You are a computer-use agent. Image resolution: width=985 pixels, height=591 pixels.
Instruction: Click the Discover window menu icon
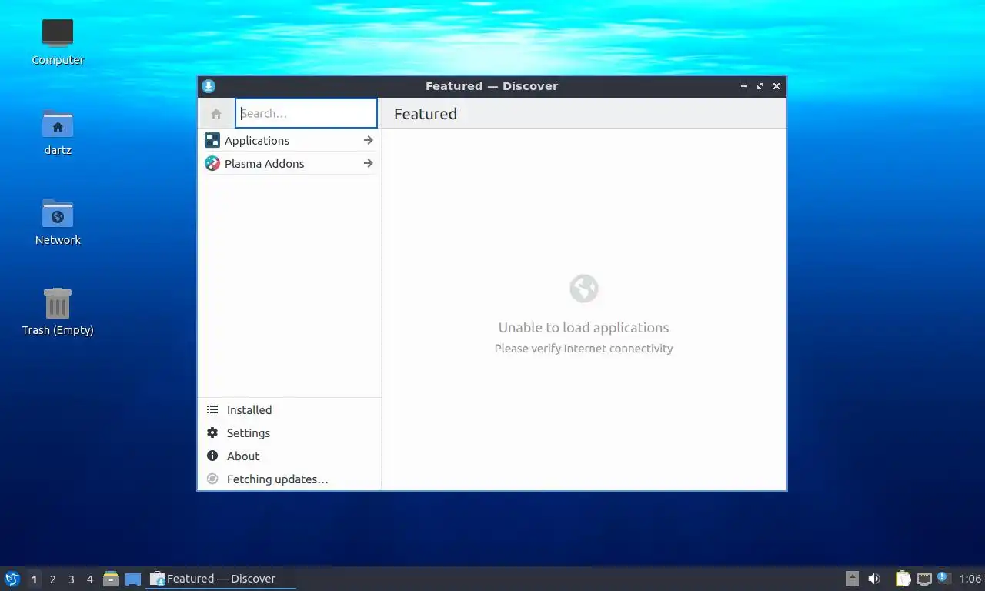pos(209,86)
